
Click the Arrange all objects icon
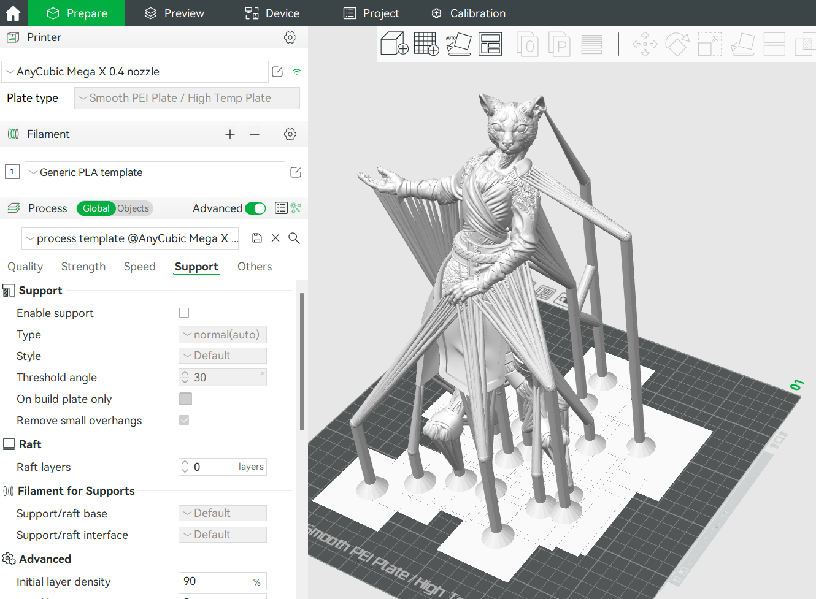coord(490,44)
